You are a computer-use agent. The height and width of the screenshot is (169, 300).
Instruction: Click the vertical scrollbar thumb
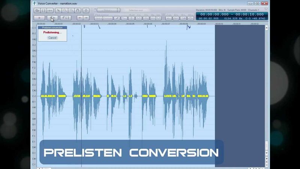click(x=267, y=146)
